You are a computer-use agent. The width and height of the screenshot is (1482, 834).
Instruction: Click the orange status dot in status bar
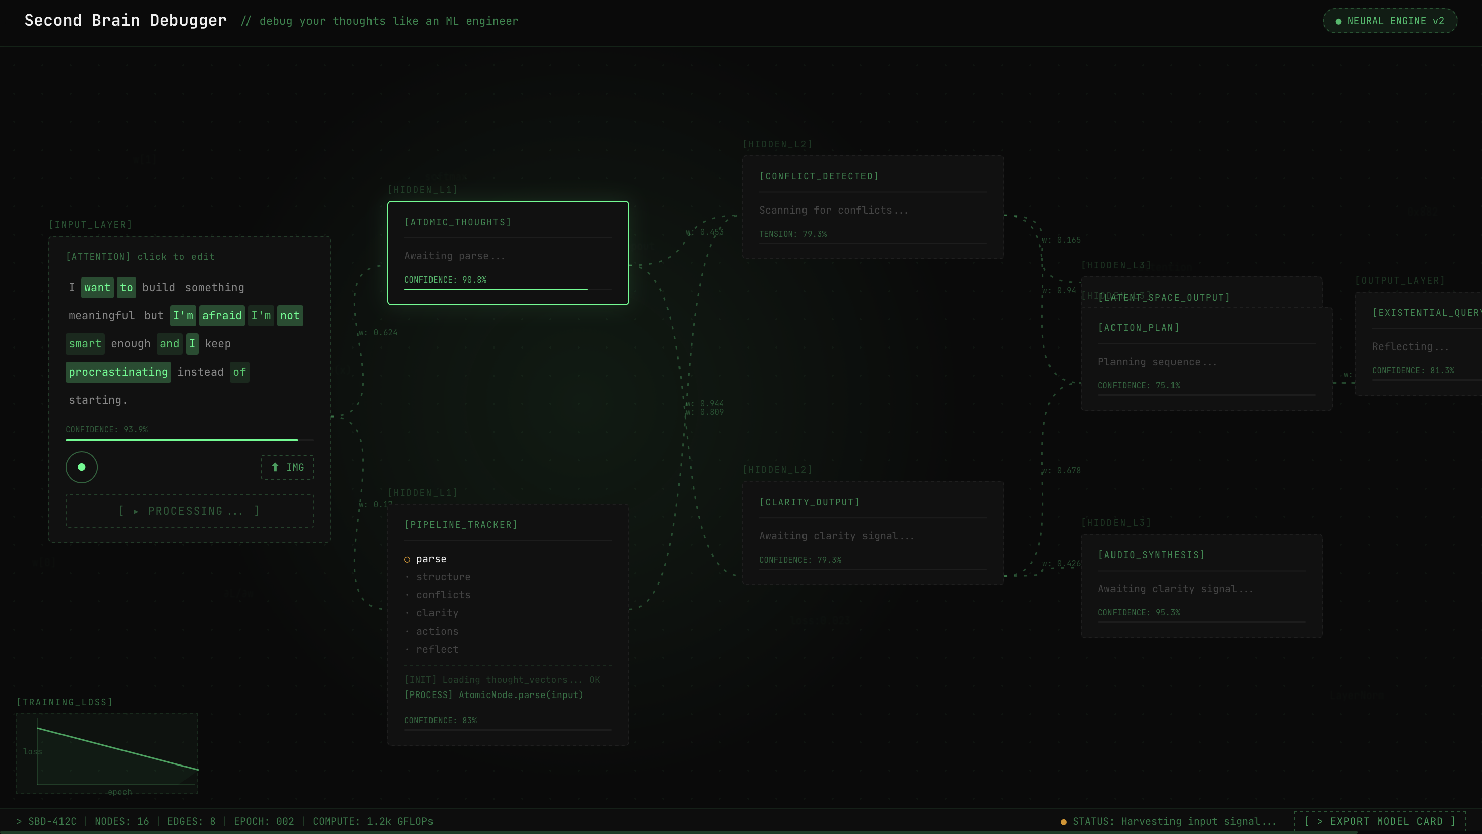coord(1063,822)
